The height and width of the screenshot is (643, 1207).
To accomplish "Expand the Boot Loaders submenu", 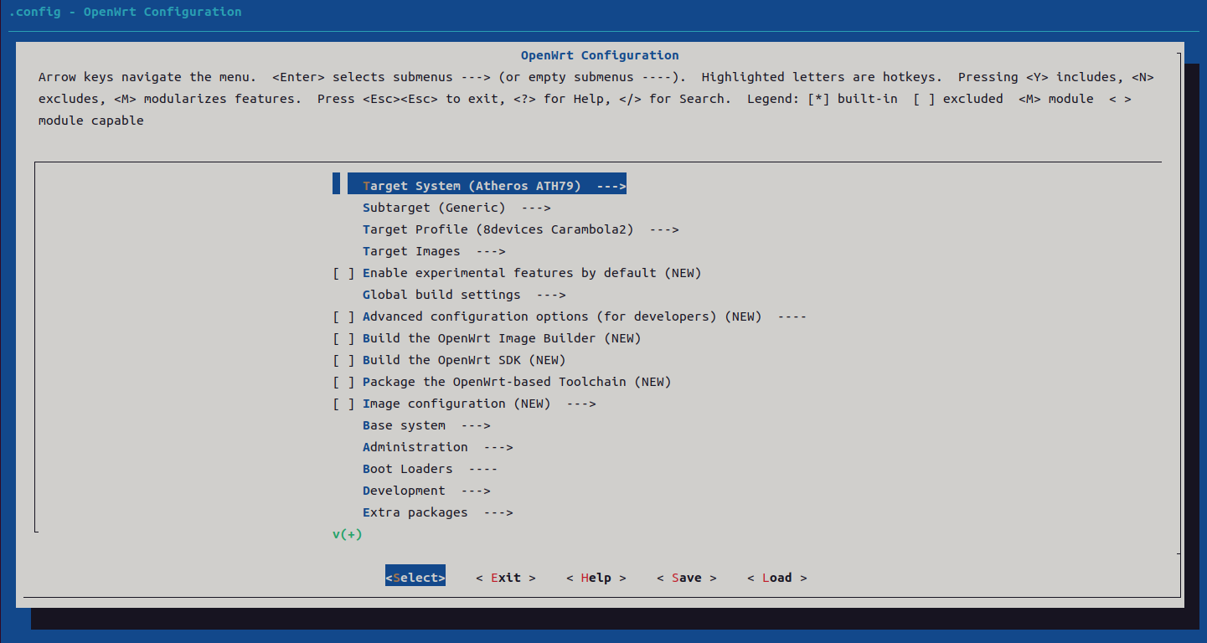I will point(430,469).
